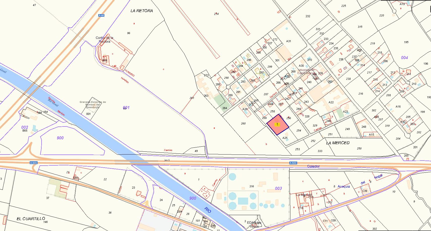
Task: Select parcel 260 on the map
Action: tap(243, 123)
